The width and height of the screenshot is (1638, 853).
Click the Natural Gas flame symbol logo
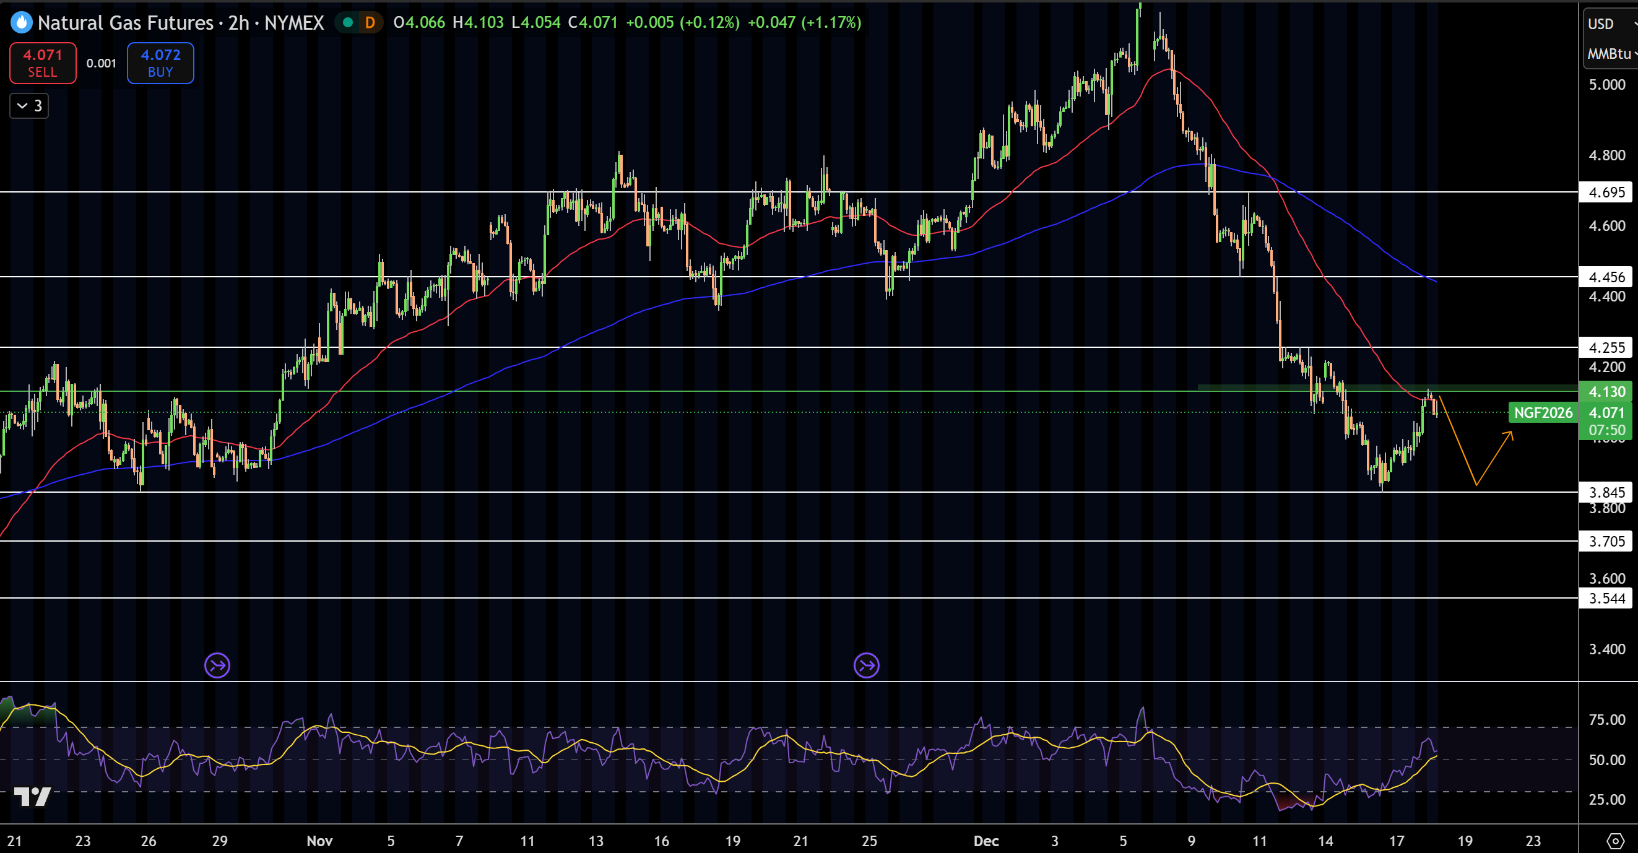coord(21,23)
